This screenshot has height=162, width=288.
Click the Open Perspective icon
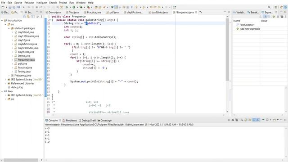click(276, 7)
